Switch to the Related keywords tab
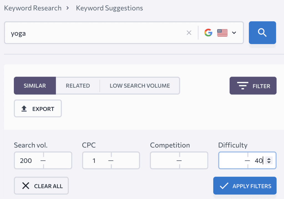284x199 pixels. [78, 85]
